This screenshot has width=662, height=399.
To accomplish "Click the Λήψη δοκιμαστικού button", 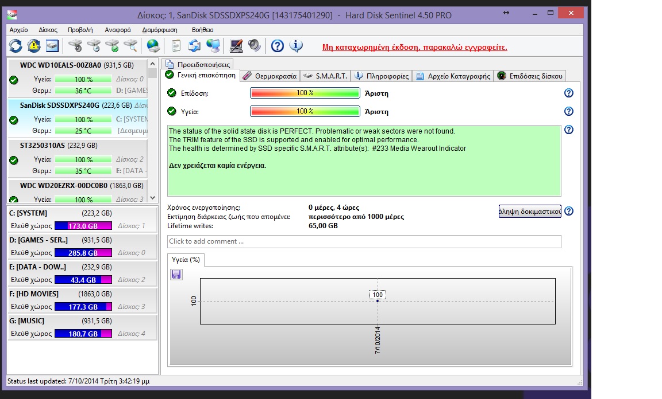I will tap(530, 211).
